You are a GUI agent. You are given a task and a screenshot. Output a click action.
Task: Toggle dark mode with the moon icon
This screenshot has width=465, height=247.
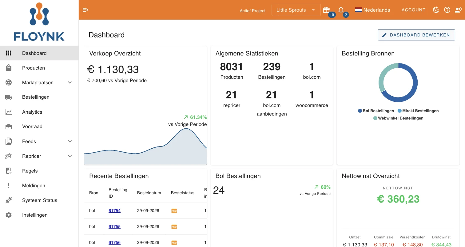pyautogui.click(x=436, y=10)
